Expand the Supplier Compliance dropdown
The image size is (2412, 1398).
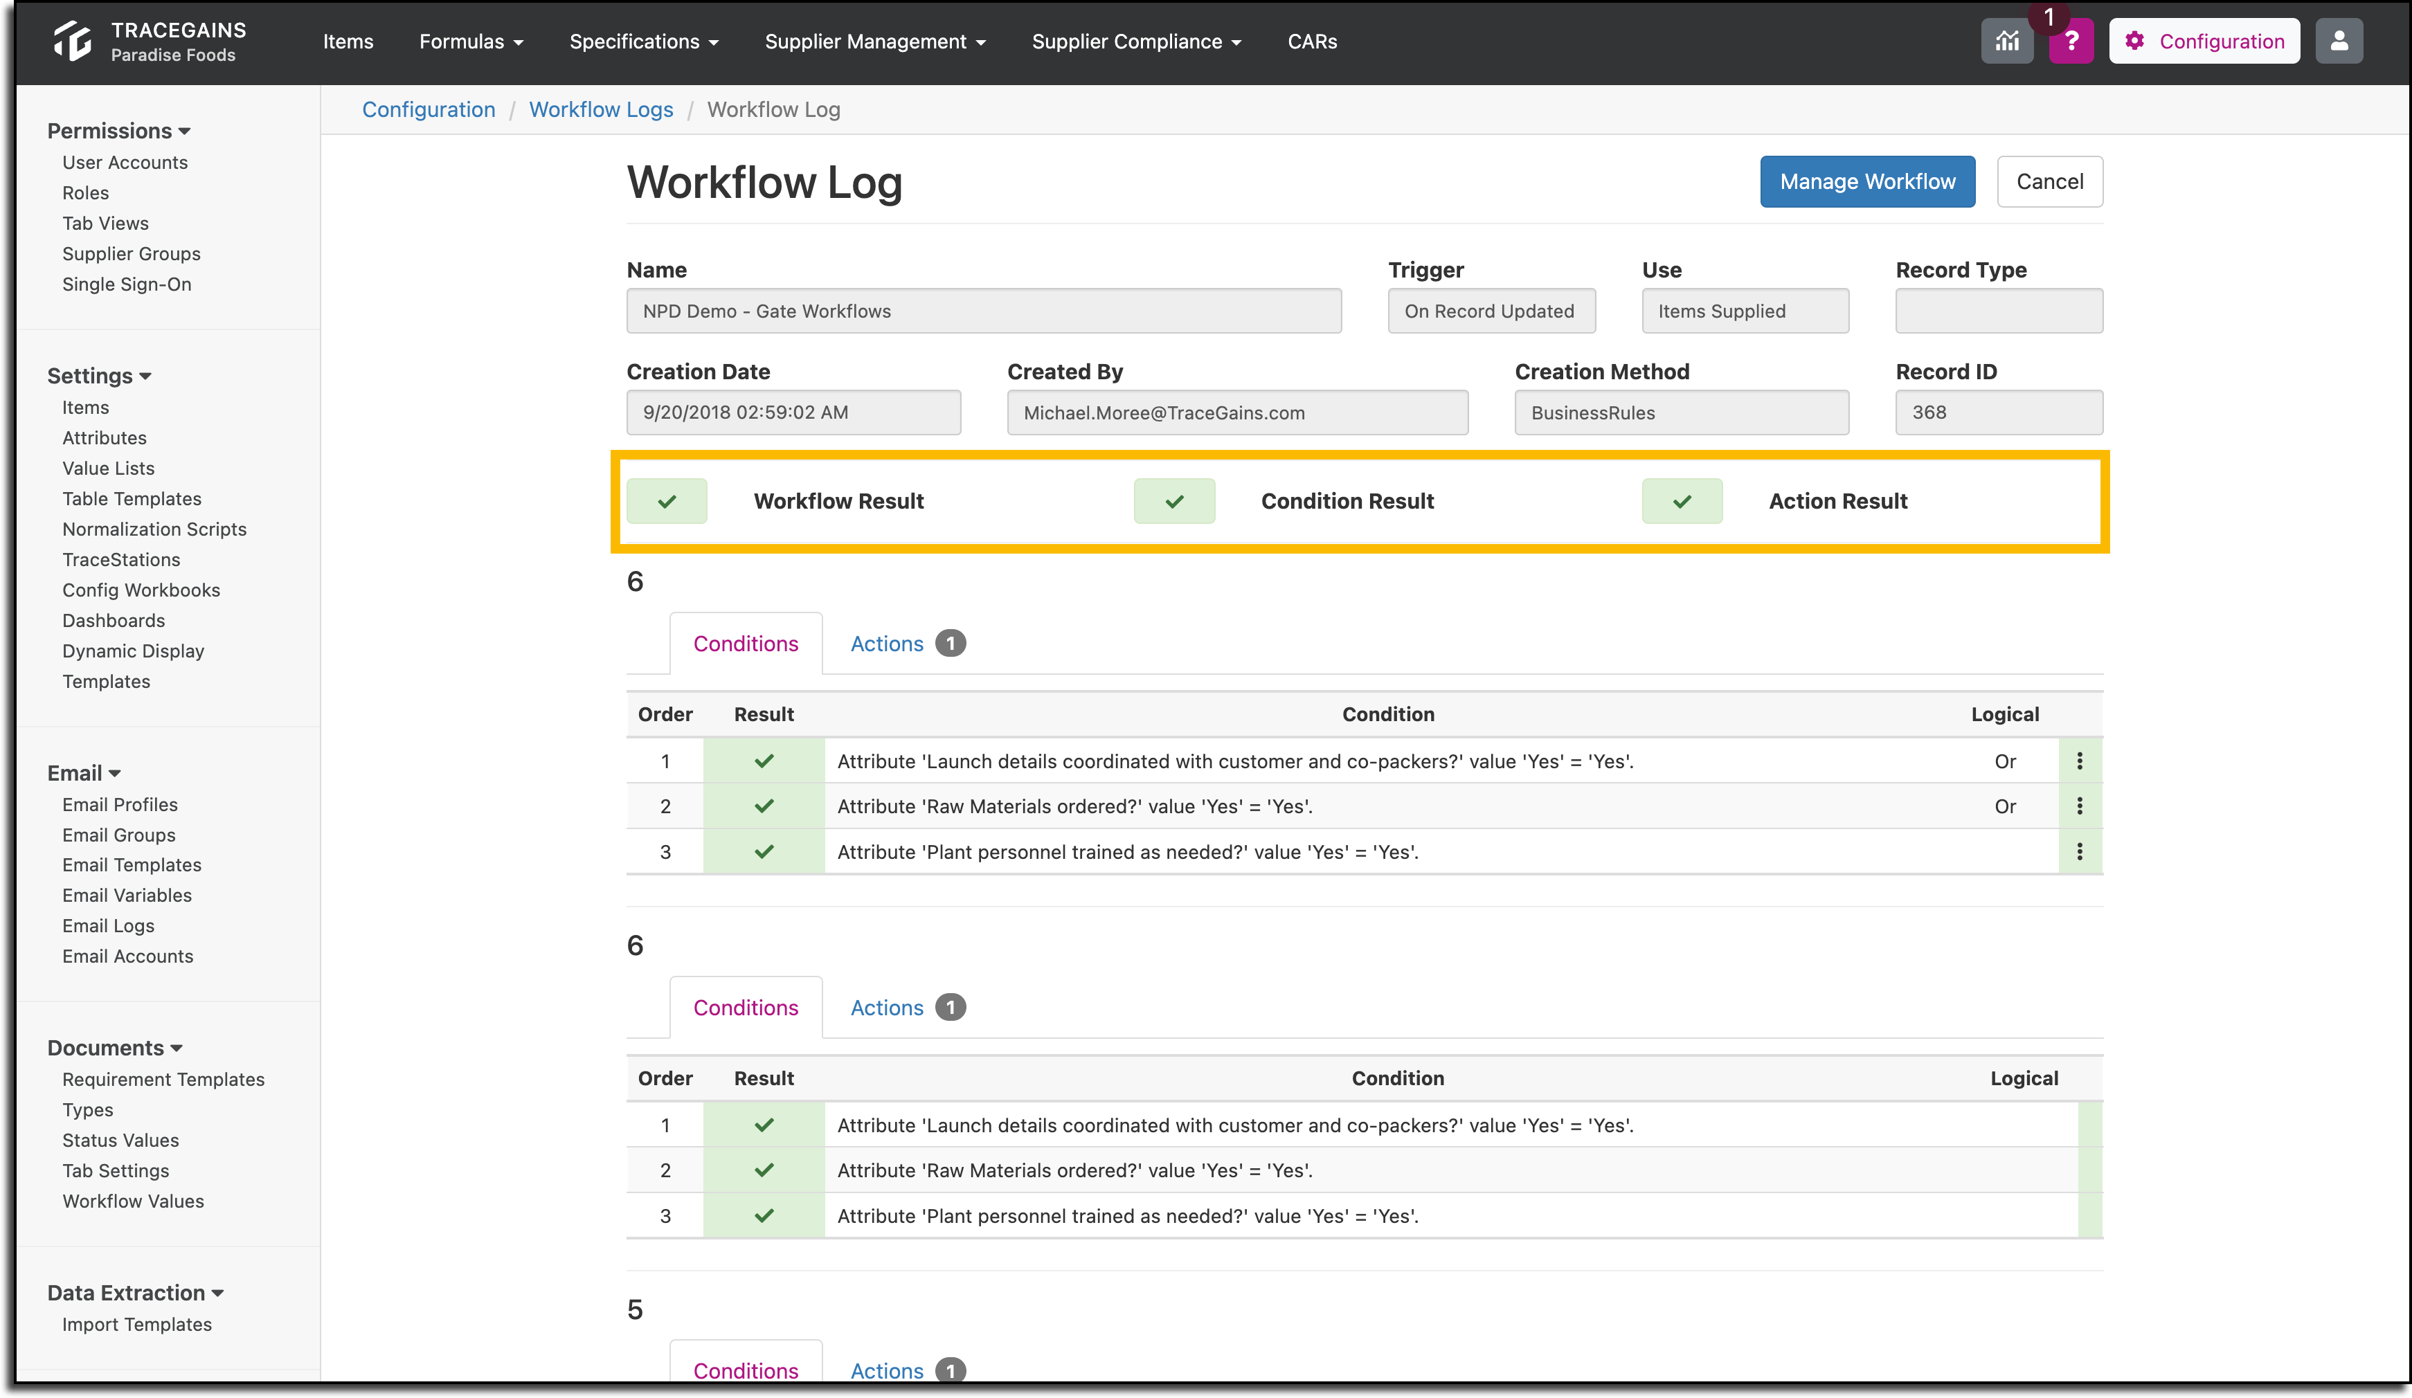tap(1136, 41)
